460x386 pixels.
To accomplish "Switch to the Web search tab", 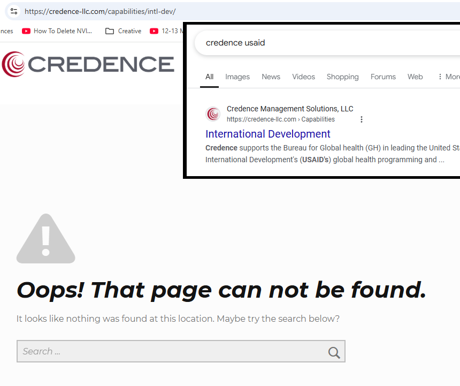I will (x=415, y=77).
